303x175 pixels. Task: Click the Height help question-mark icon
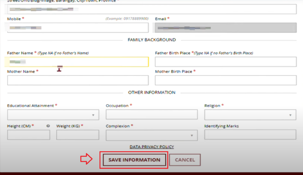(48, 126)
